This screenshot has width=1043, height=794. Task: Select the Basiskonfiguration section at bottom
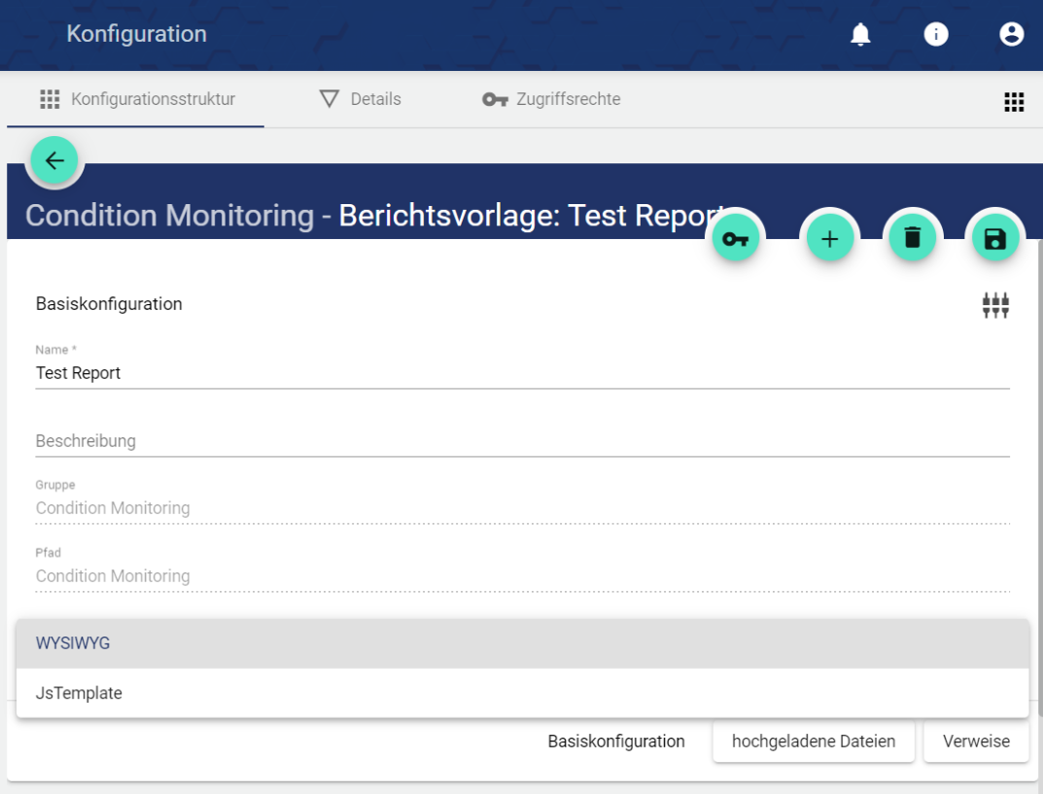[616, 742]
